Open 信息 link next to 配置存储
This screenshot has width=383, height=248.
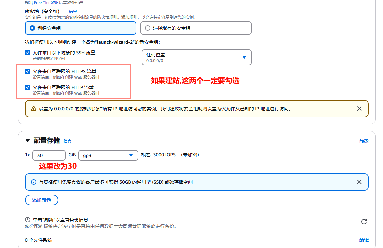[x=67, y=141]
